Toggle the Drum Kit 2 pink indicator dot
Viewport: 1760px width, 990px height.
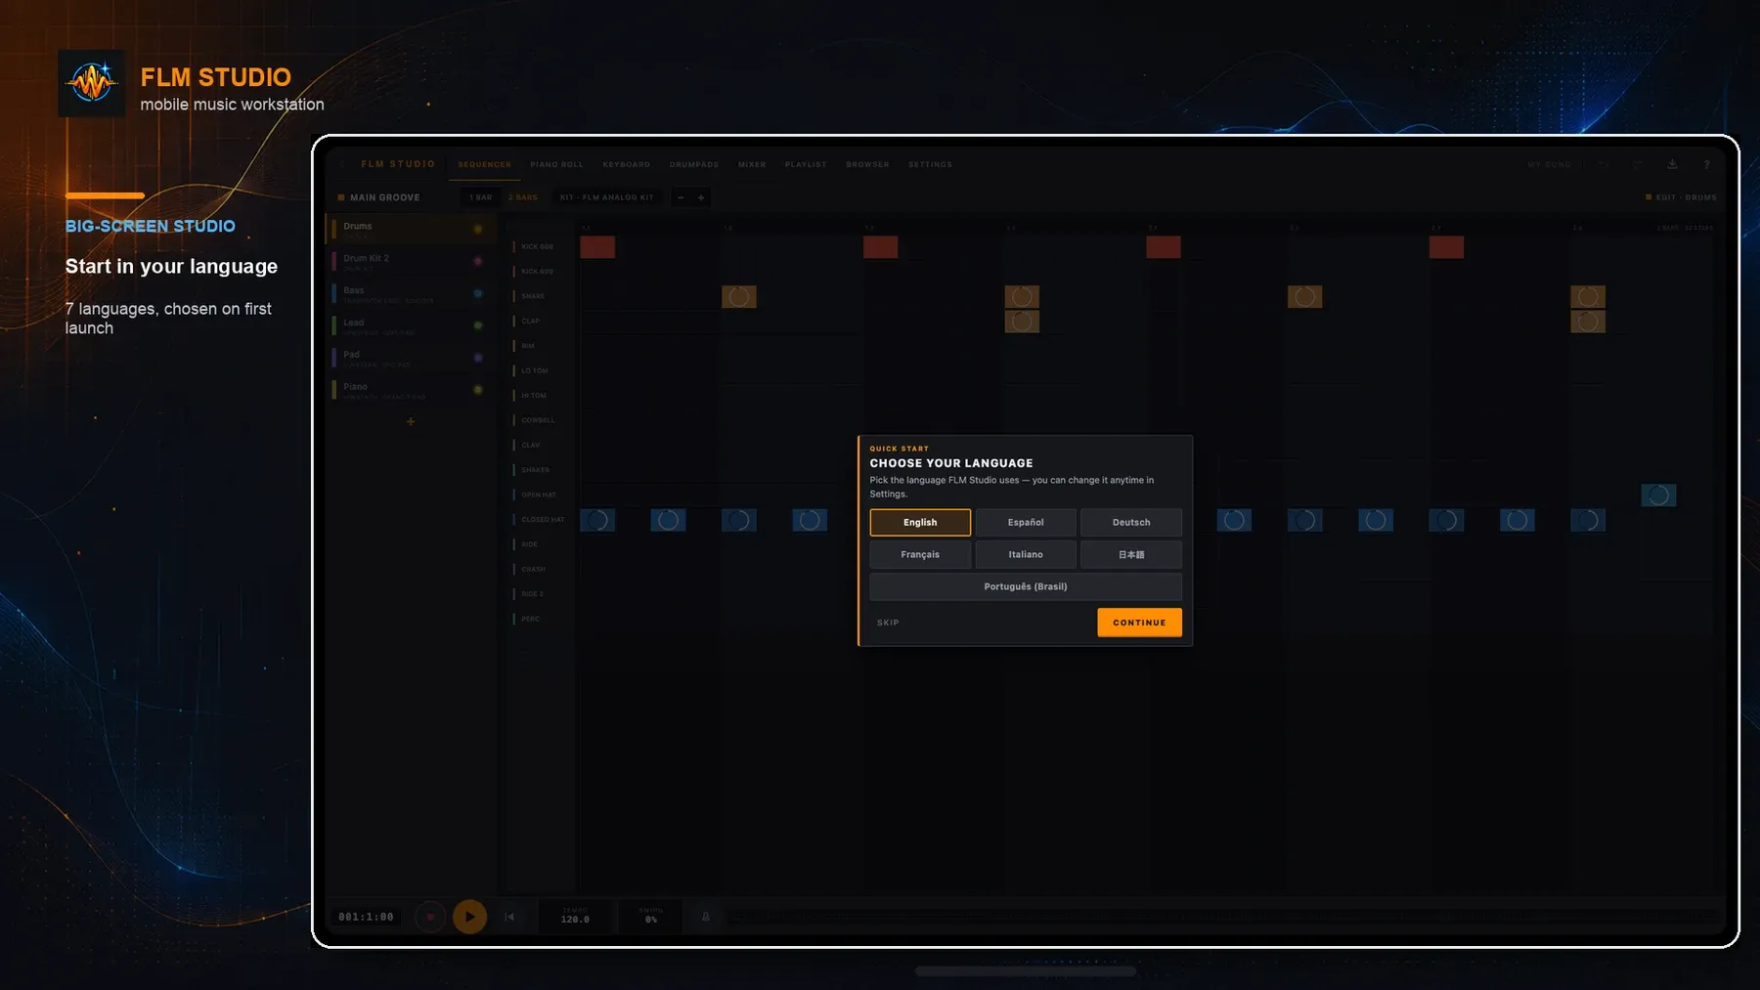pyautogui.click(x=478, y=261)
